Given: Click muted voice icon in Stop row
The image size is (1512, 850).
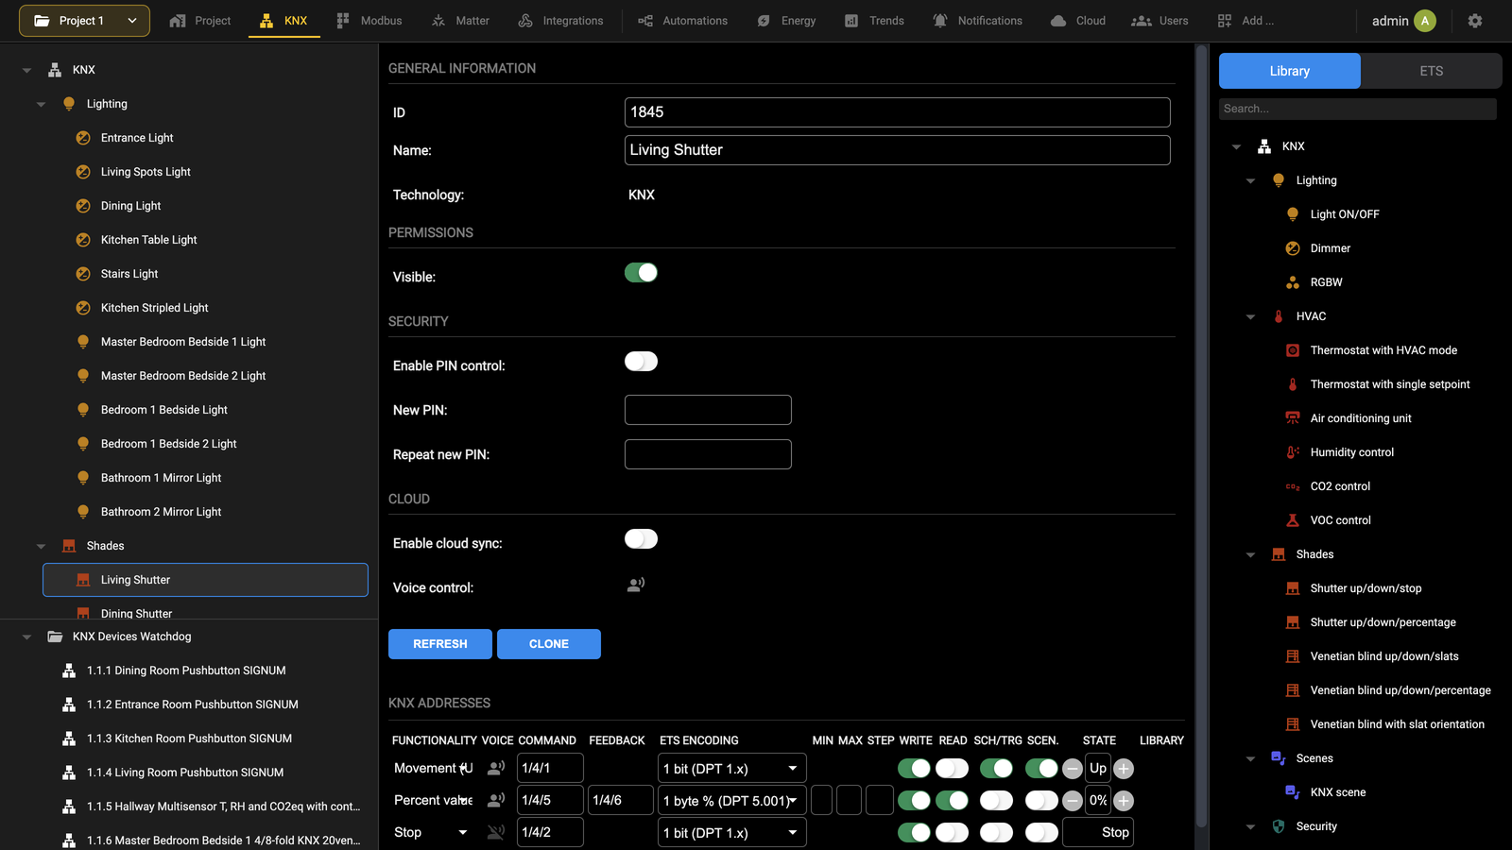Looking at the screenshot, I should 496,832.
